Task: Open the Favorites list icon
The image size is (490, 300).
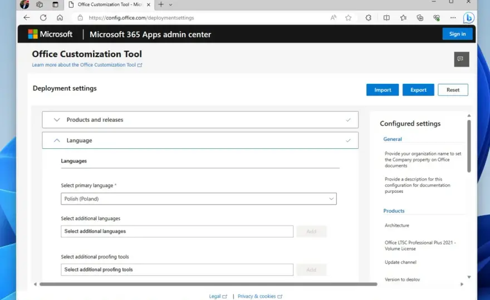Action: [x=403, y=18]
